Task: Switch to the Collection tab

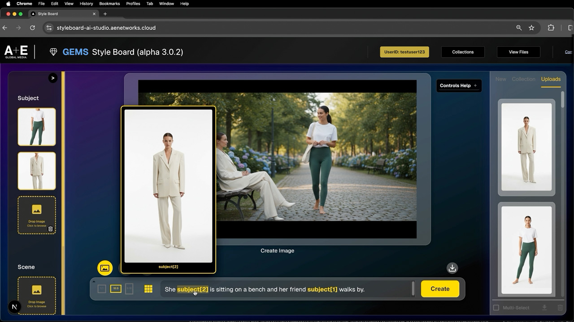Action: (x=523, y=79)
